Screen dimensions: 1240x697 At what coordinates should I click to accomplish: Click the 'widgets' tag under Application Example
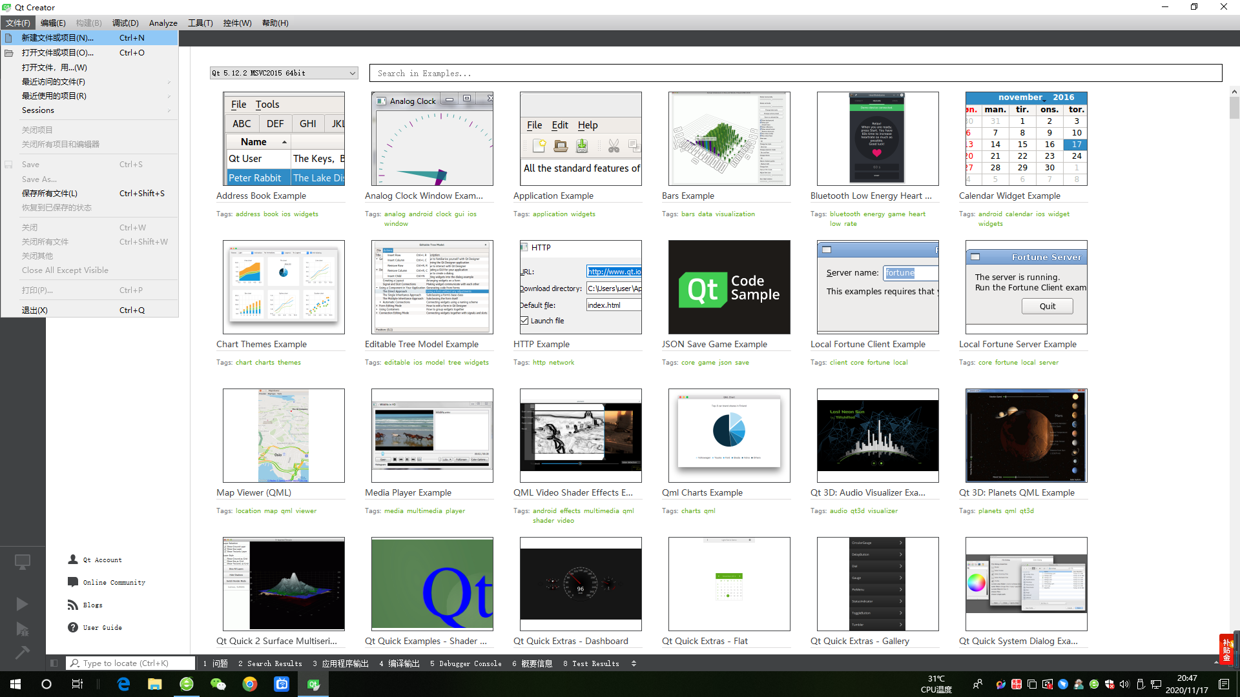click(x=583, y=214)
